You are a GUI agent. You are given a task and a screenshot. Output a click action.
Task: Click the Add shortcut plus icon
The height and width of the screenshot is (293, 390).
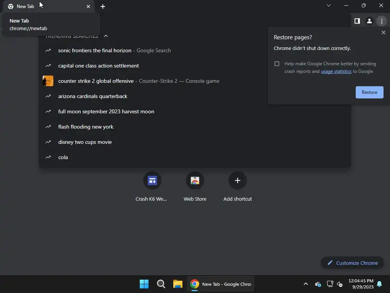(238, 180)
